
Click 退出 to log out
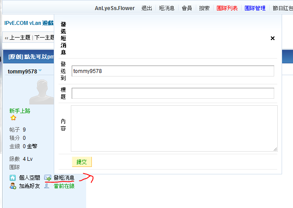click(x=146, y=8)
